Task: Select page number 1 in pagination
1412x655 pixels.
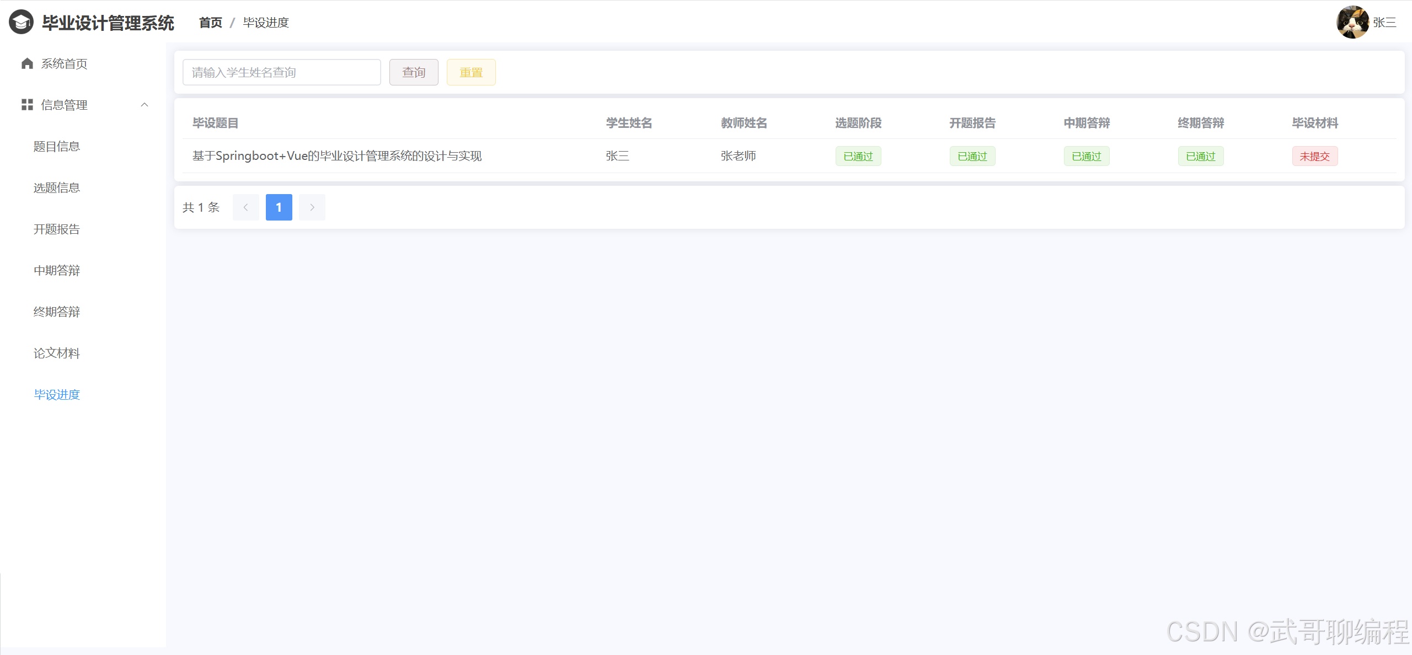Action: point(279,207)
